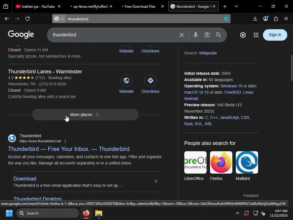The image size is (293, 220).
Task: Start search by voice microphone
Action: click(x=196, y=35)
